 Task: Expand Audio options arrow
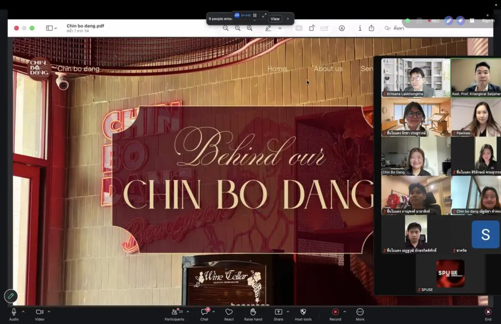23,312
